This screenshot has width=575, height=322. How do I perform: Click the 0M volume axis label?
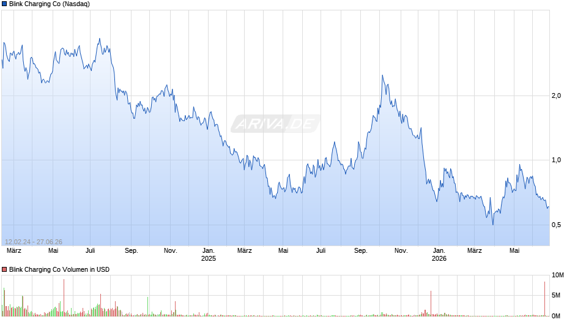tap(556, 316)
